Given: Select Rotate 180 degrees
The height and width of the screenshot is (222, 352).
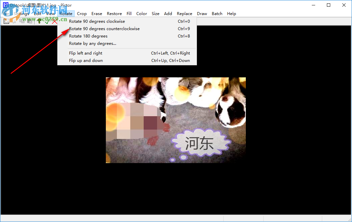Looking at the screenshot, I should tap(88, 36).
